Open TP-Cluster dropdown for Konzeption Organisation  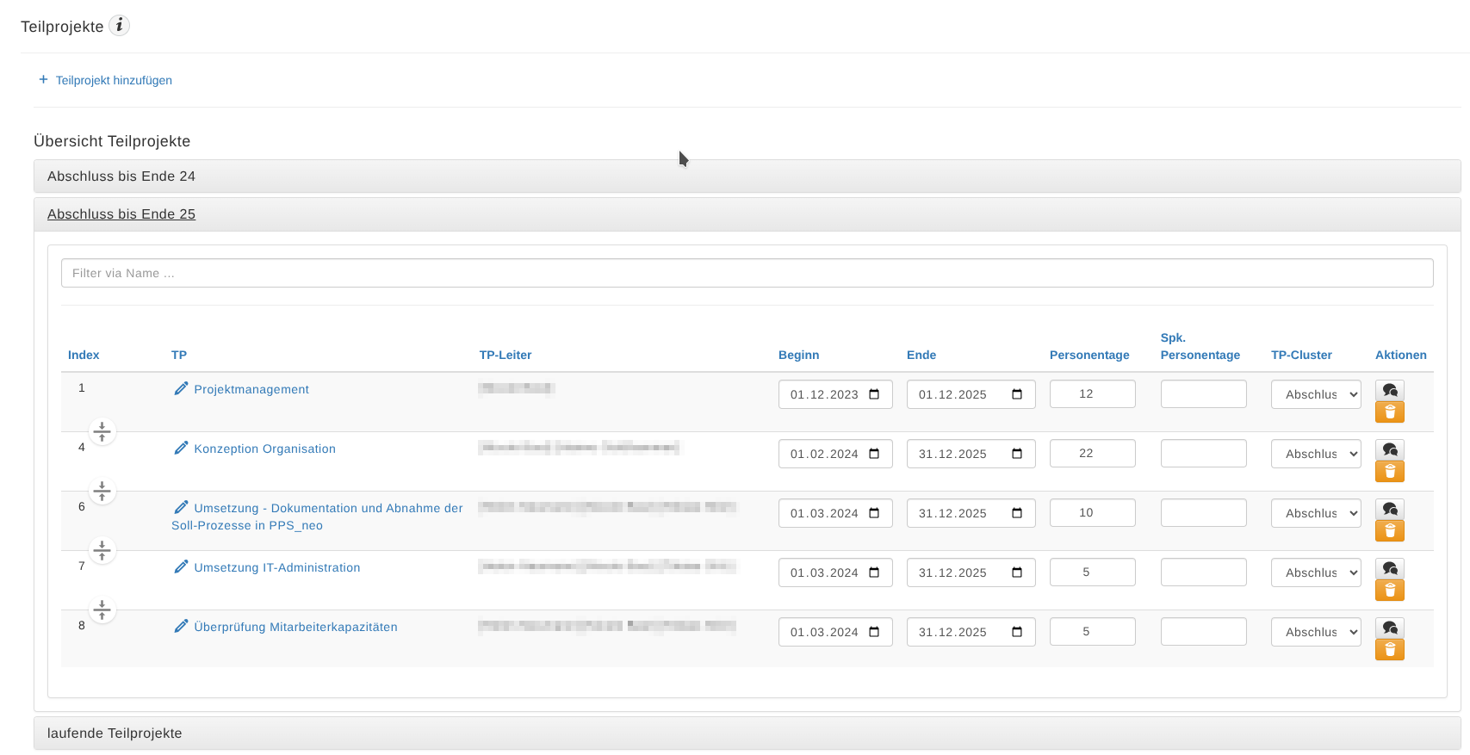pyautogui.click(x=1316, y=454)
